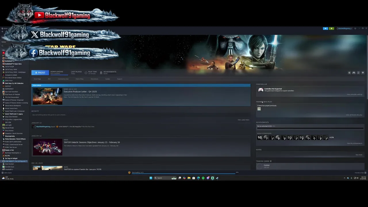Open Spotify from the taskbar
This screenshot has width=368, height=207.
[203, 178]
